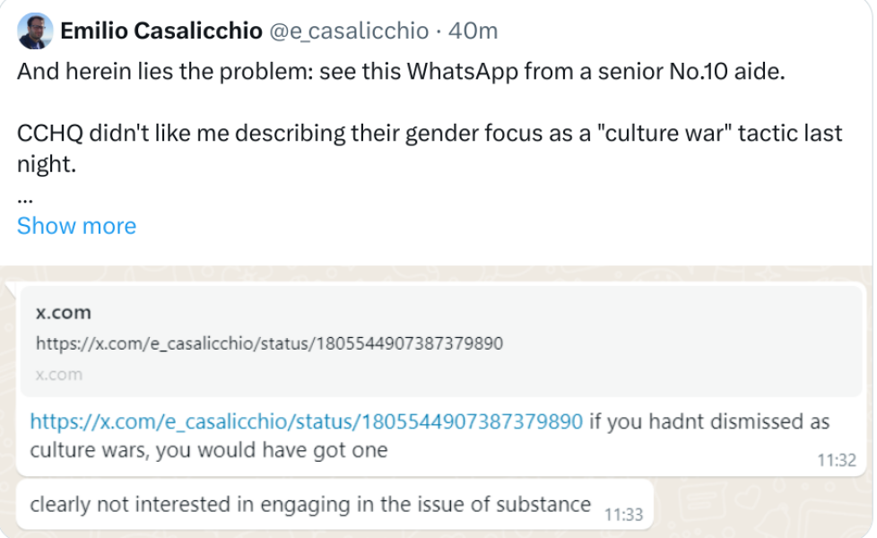The width and height of the screenshot is (877, 538).
Task: Select the 11:33 message timestamp
Action: coord(623,515)
